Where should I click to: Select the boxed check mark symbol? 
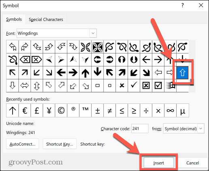[x=158, y=85]
